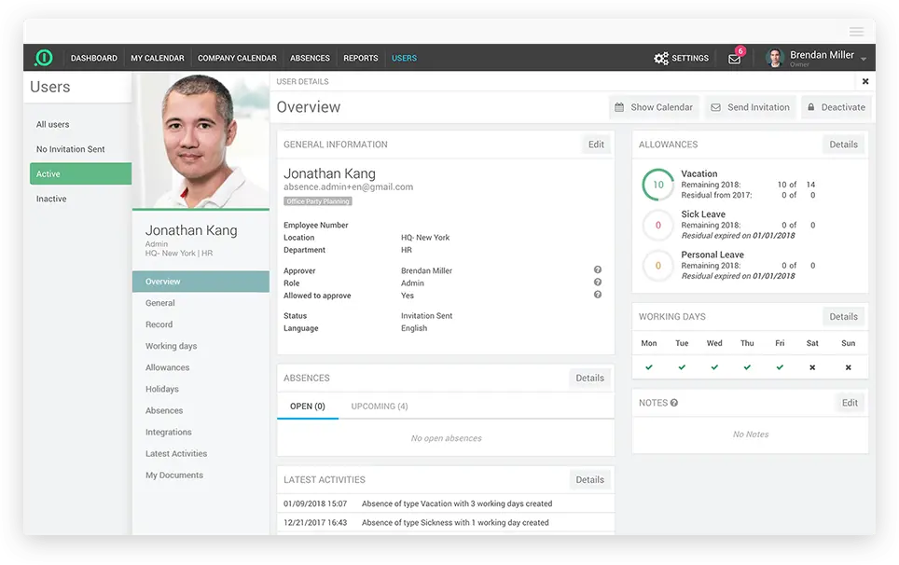Screen dimensions: 899x565
Task: Switch to the Upcoming (4) absences tab
Action: pyautogui.click(x=379, y=407)
